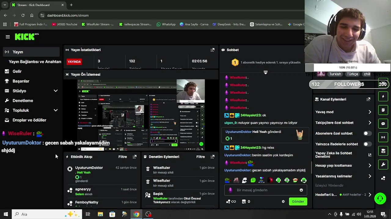The image size is (391, 219).
Task: Open Takipçilere özel sohbet options chevron
Action: [x=370, y=123]
